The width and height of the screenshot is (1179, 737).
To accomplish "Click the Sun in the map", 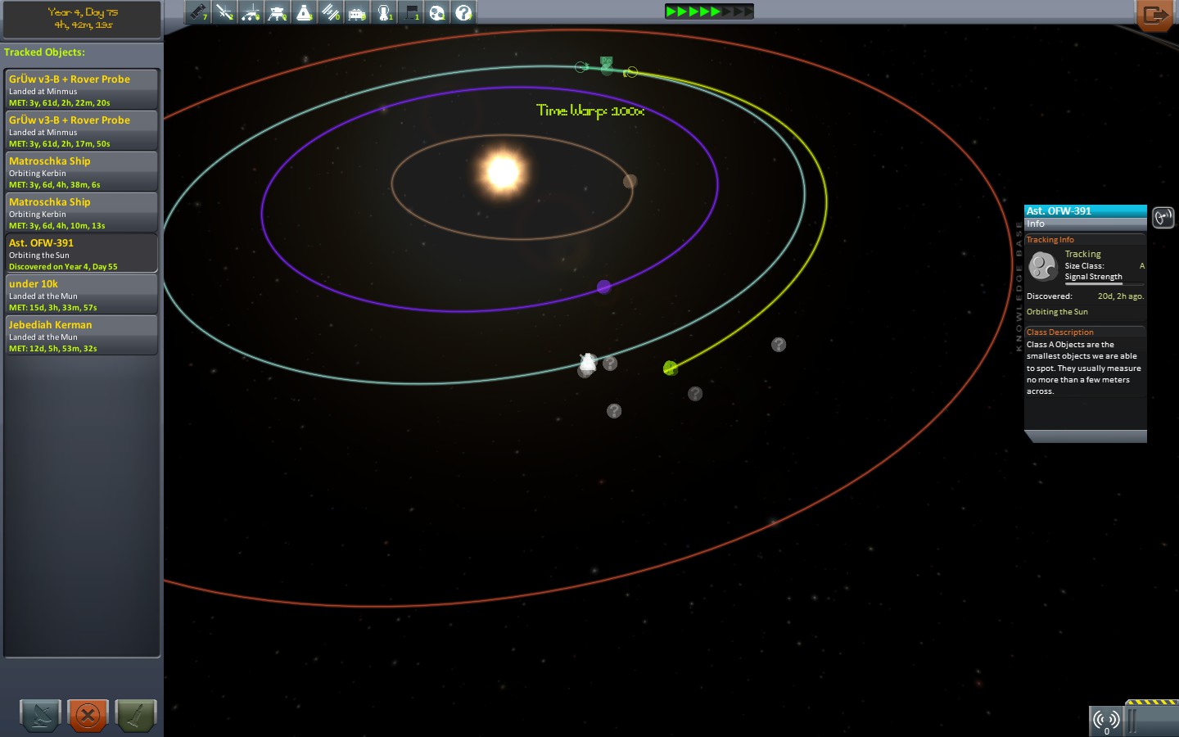I will pyautogui.click(x=503, y=172).
